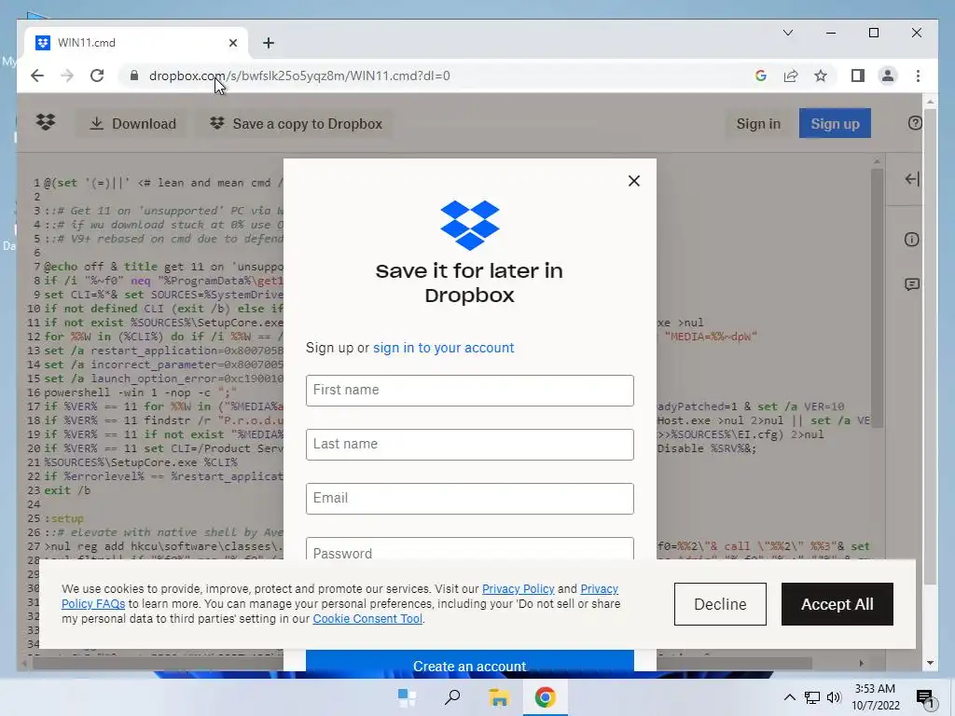Click the page vertical scrollbar

(930, 347)
